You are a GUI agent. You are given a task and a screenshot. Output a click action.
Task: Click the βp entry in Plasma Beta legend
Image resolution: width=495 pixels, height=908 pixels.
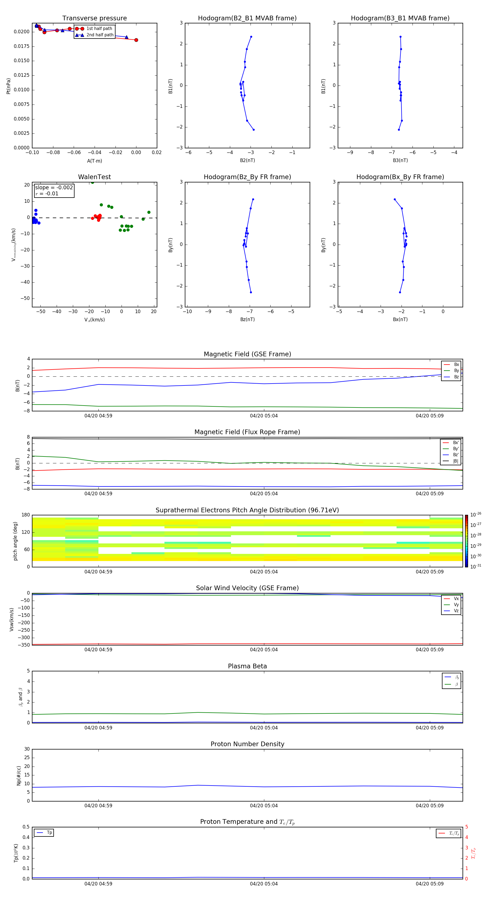pyautogui.click(x=452, y=677)
